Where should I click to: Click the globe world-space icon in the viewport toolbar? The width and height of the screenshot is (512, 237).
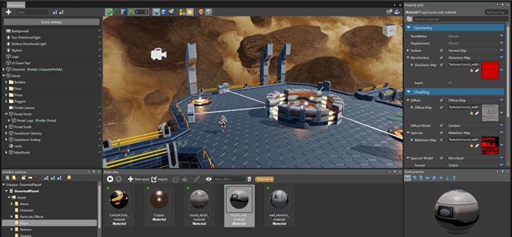[156, 12]
